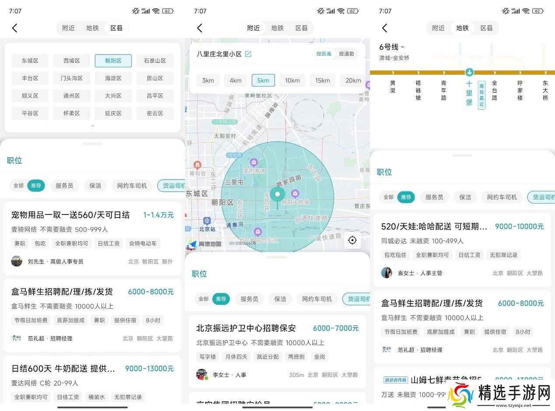Pick 呼家楼 station on Line 6
Screen dimensions: 555x411
point(520,90)
